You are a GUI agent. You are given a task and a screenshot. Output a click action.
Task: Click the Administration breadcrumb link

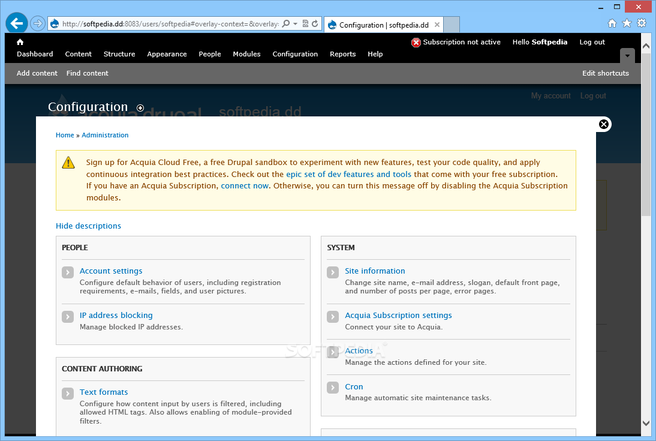click(x=105, y=135)
